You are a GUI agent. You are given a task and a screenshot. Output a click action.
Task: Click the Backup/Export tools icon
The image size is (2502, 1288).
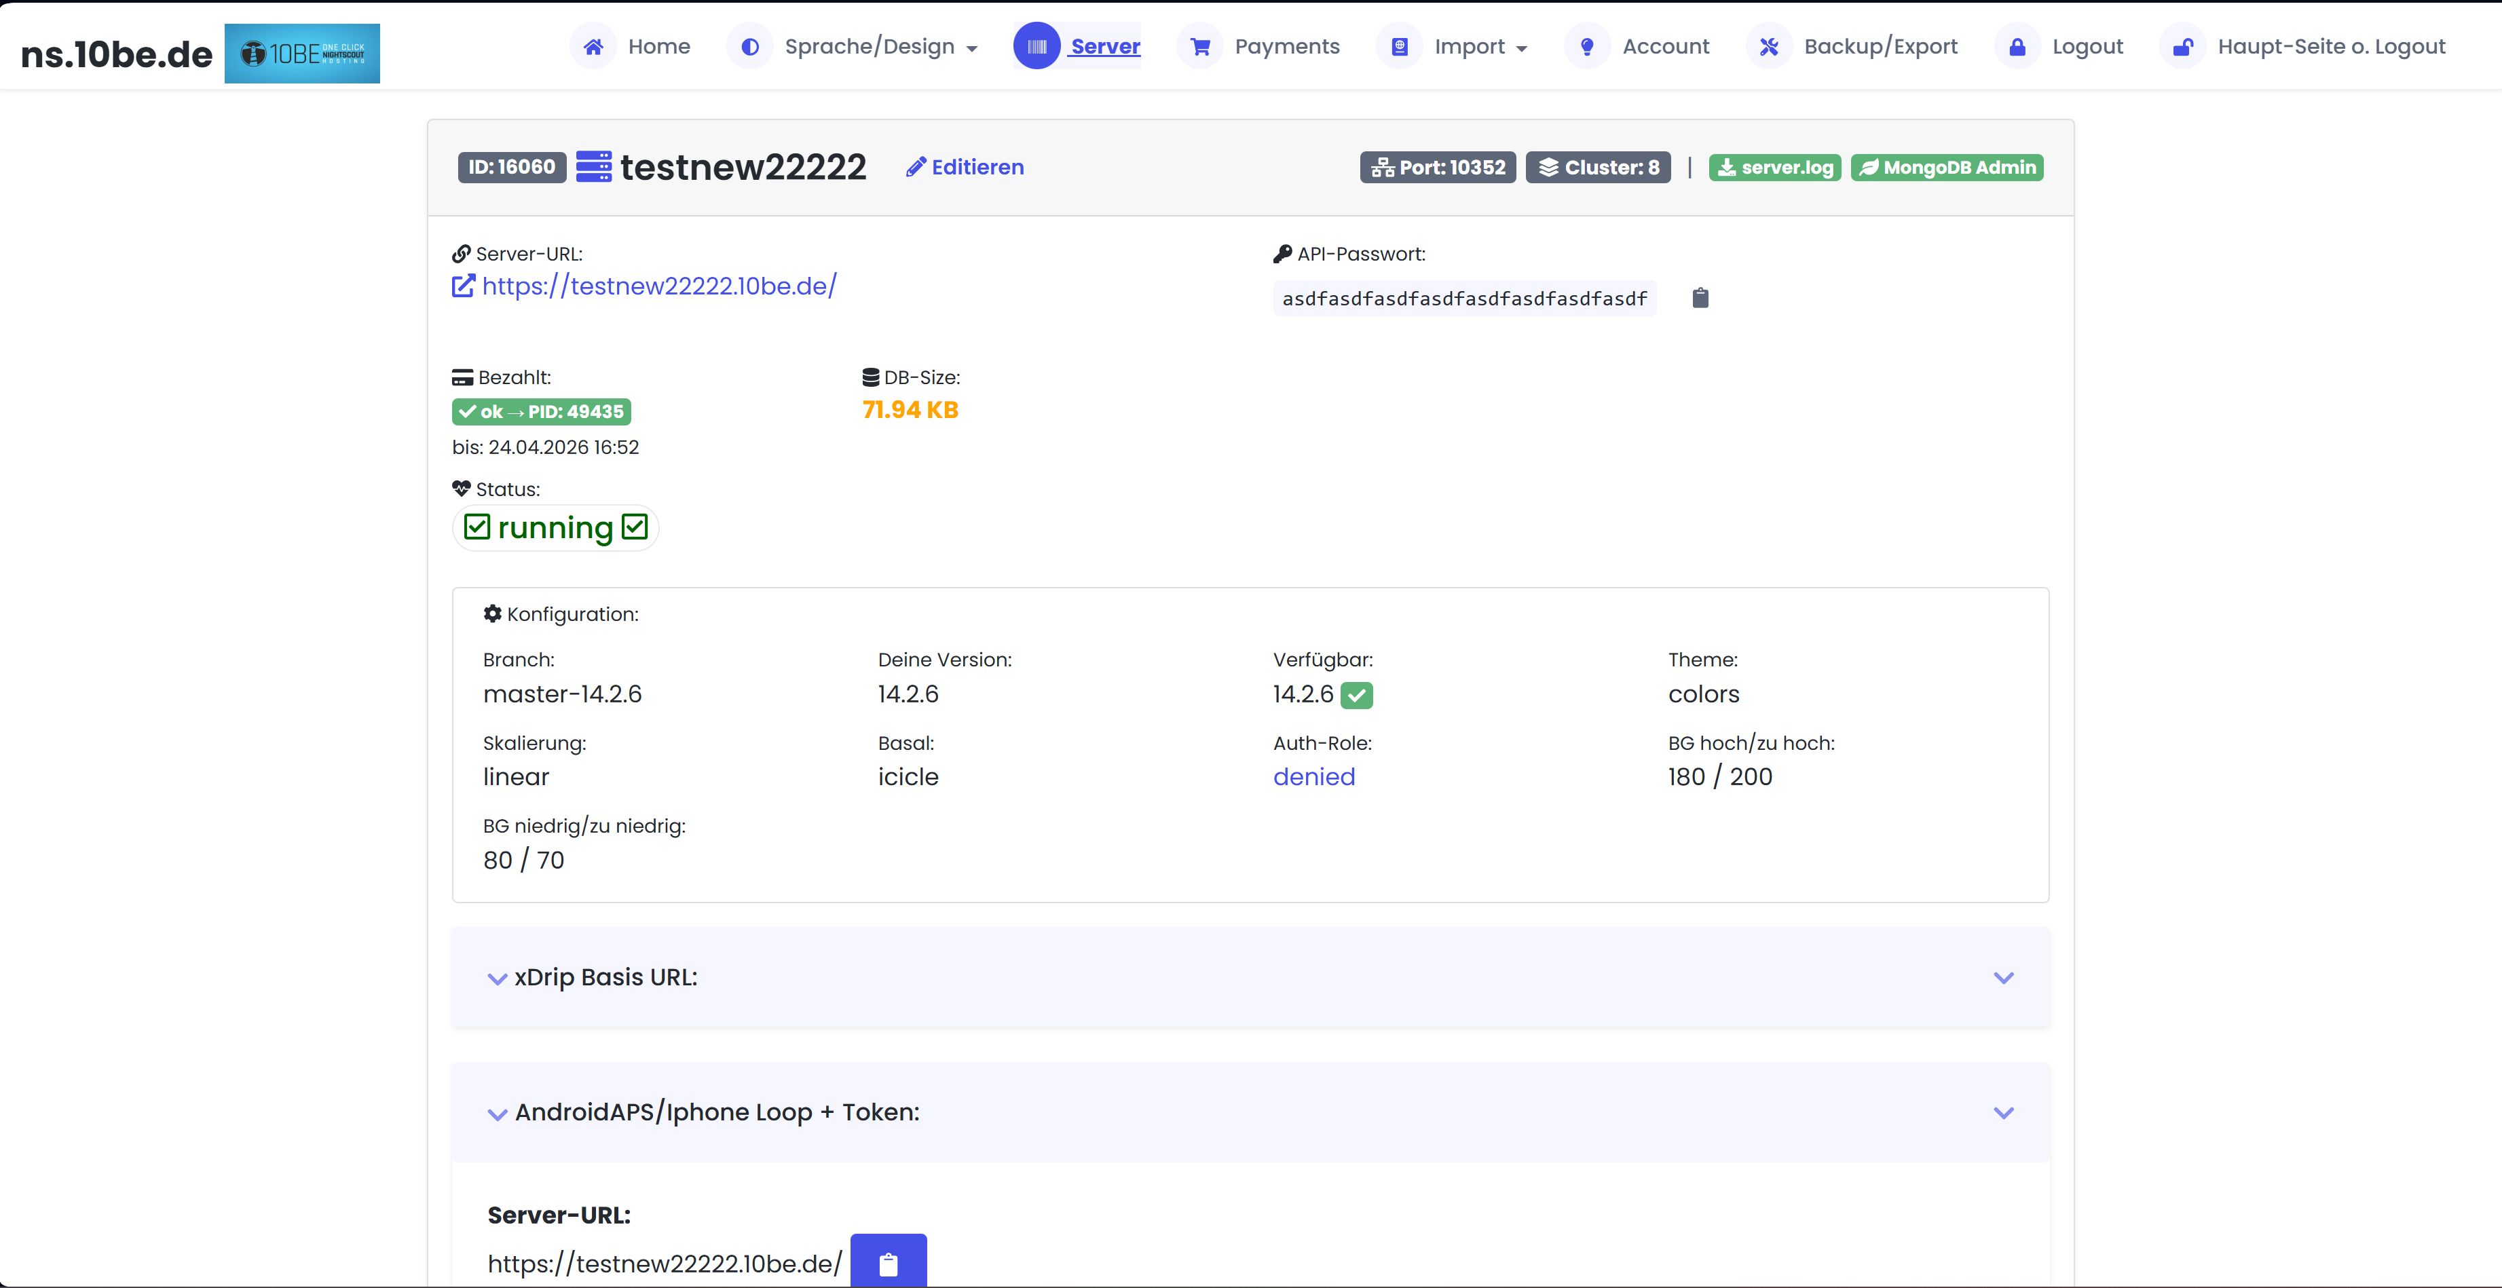point(1770,45)
